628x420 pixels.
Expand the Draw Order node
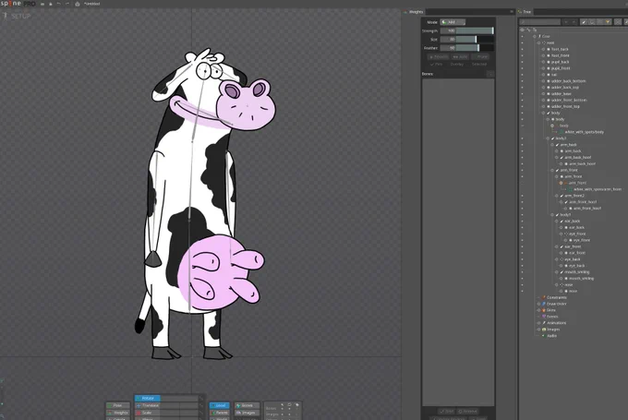[539, 304]
